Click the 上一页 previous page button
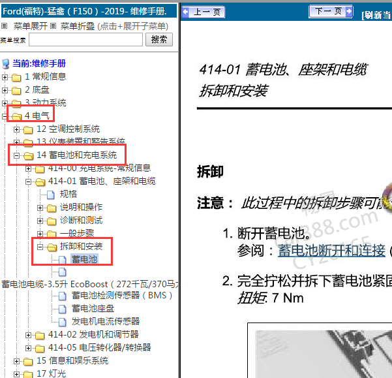 (204, 12)
